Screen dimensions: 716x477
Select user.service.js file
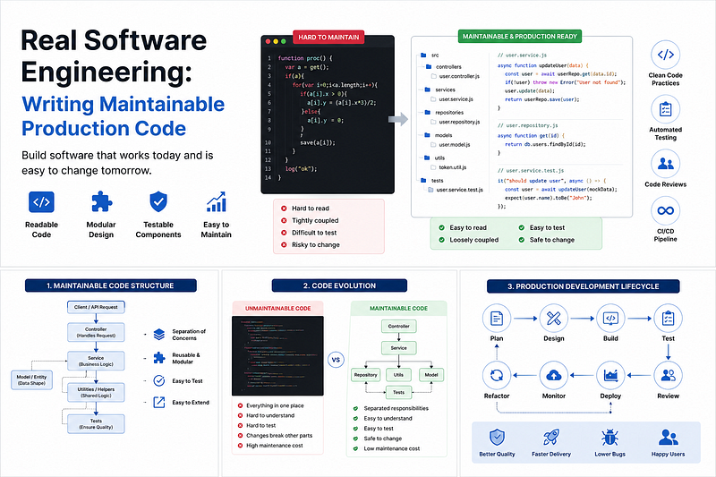point(452,99)
